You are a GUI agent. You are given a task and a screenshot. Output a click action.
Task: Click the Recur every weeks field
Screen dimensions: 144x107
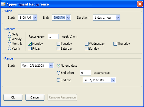(53, 36)
